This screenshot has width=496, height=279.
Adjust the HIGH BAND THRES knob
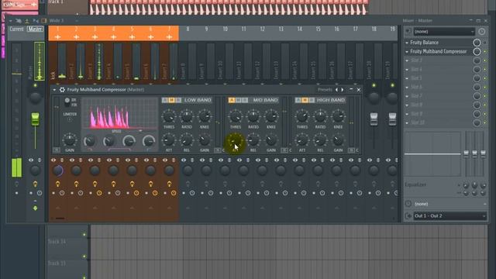(x=302, y=116)
